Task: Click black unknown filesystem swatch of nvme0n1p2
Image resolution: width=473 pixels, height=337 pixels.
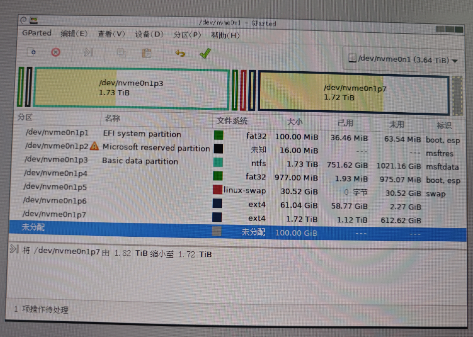Action: [218, 149]
